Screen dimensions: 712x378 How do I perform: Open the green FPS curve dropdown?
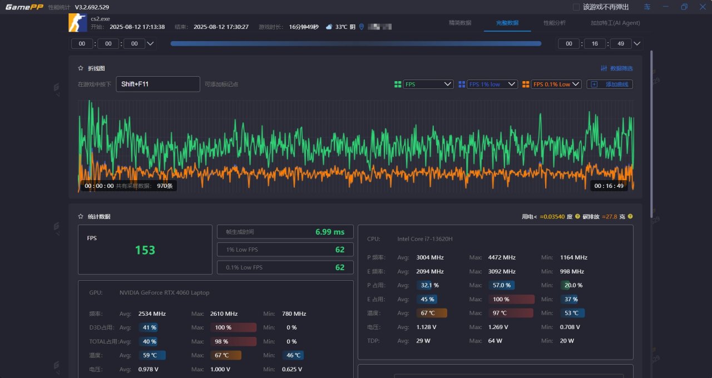(x=428, y=84)
